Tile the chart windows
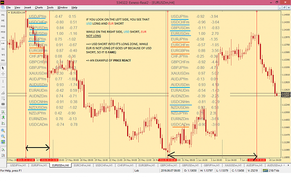291x182 pixels. pos(3,142)
